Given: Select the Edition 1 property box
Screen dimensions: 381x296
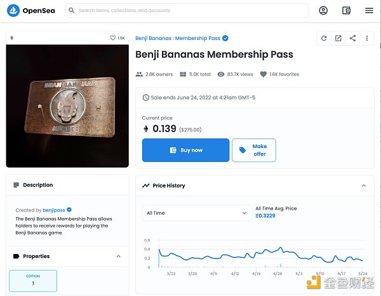Looking at the screenshot, I should click(33, 280).
